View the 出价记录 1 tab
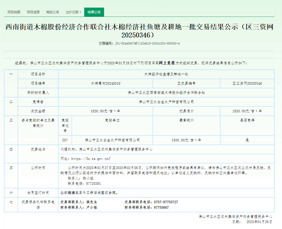Image resolution: width=282 pixels, height=229 pixels. [x=73, y=12]
